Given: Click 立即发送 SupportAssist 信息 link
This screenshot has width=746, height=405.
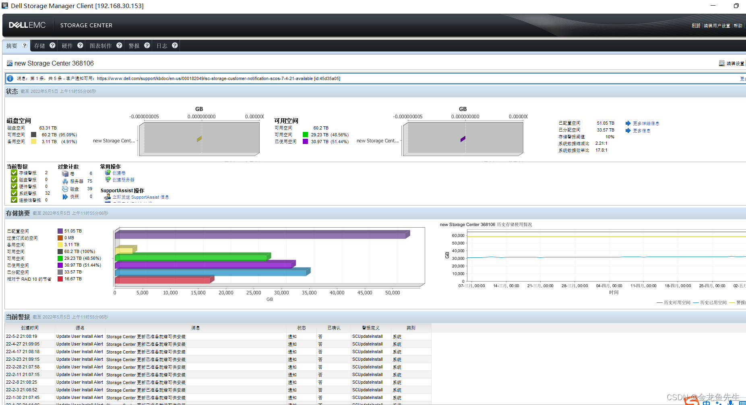Looking at the screenshot, I should click(x=141, y=197).
